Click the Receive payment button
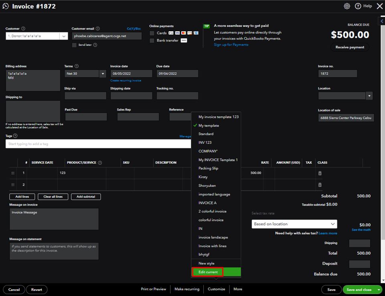385x296 pixels. (x=350, y=47)
